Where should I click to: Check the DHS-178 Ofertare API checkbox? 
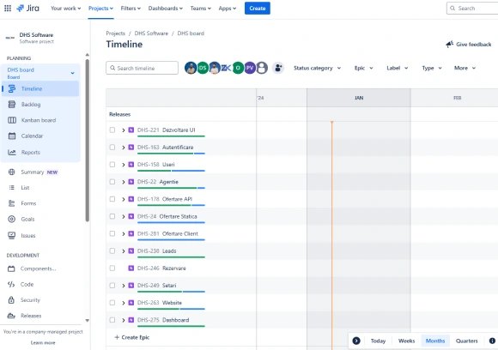tap(112, 199)
